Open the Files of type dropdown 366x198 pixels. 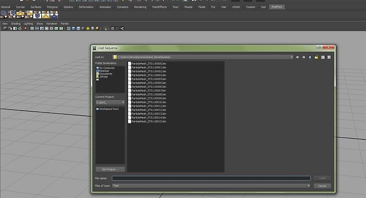coord(309,186)
